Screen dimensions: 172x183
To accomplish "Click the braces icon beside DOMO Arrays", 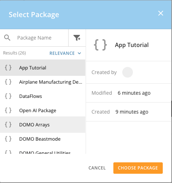I will pos(8,125).
